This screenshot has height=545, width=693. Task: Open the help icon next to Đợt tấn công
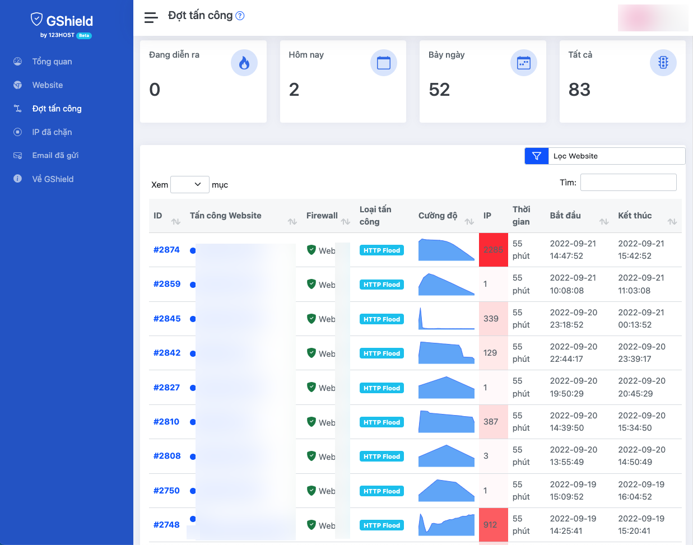tap(240, 16)
